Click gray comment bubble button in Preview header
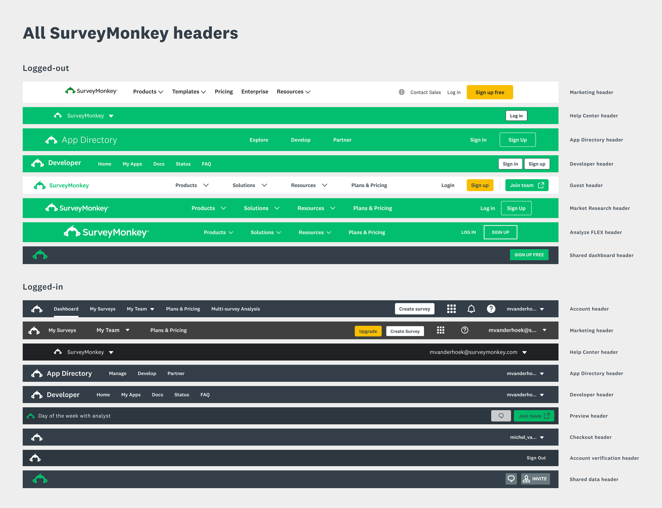Screen dimensions: 662x508 pos(501,416)
